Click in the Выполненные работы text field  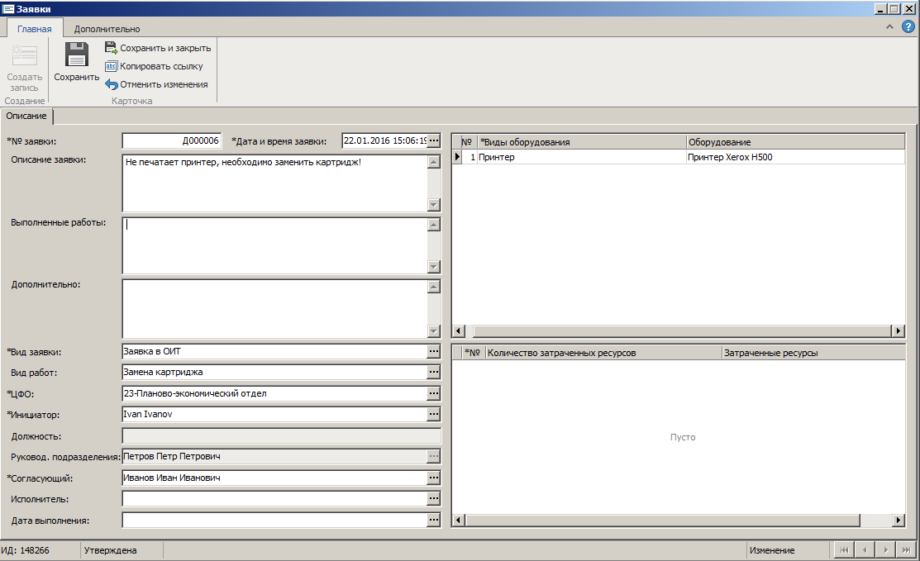pyautogui.click(x=273, y=245)
